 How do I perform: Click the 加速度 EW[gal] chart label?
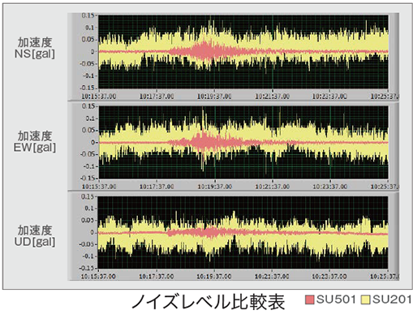(x=35, y=142)
